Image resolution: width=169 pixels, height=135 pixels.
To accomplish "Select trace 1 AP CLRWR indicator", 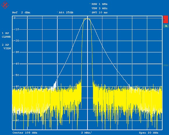I will (6, 35).
